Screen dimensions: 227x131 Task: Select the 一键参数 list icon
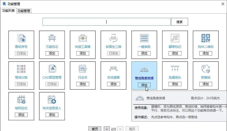(144, 38)
